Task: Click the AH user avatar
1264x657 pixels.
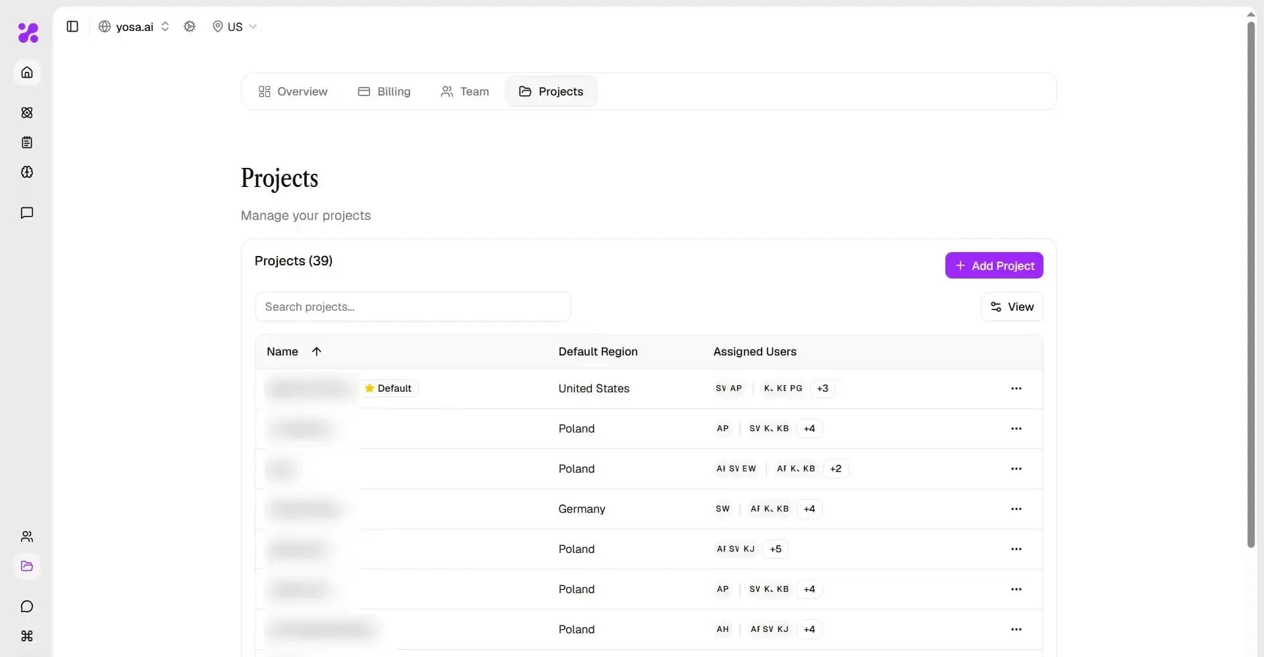Action: point(723,629)
